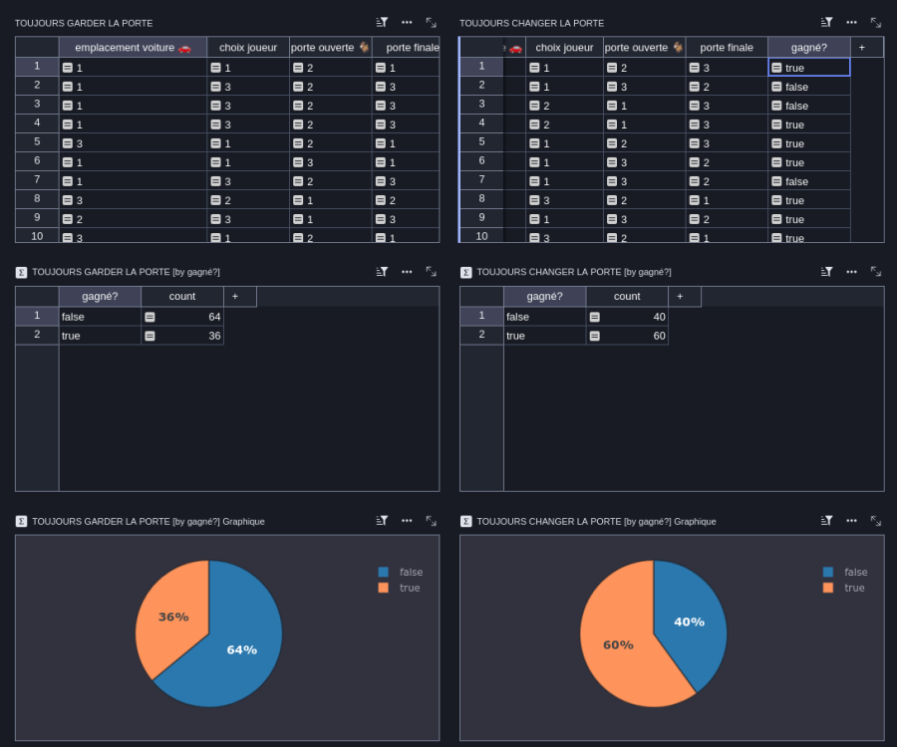Screen dimensions: 897x747
Task: Select the count column header in GARDER summary
Action: [x=182, y=296]
